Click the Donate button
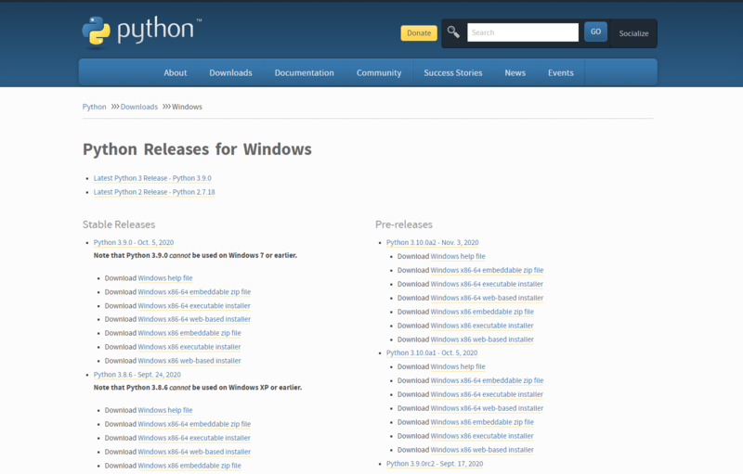This screenshot has height=474, width=743. pos(419,33)
